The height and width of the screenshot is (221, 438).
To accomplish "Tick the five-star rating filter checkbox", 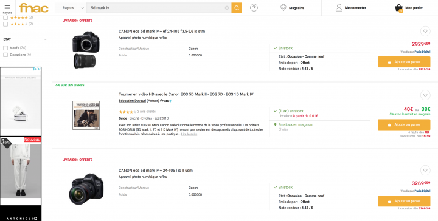I will 5,18.
